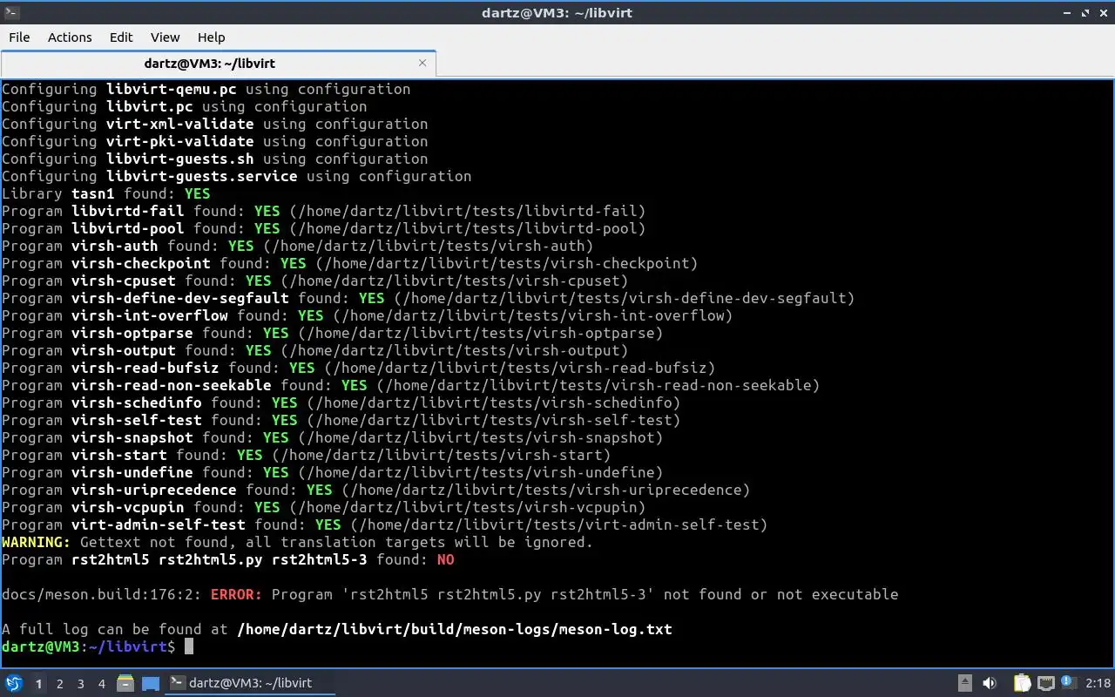Open the Lubuntu start menu icon
Image resolution: width=1115 pixels, height=697 pixels.
(14, 683)
